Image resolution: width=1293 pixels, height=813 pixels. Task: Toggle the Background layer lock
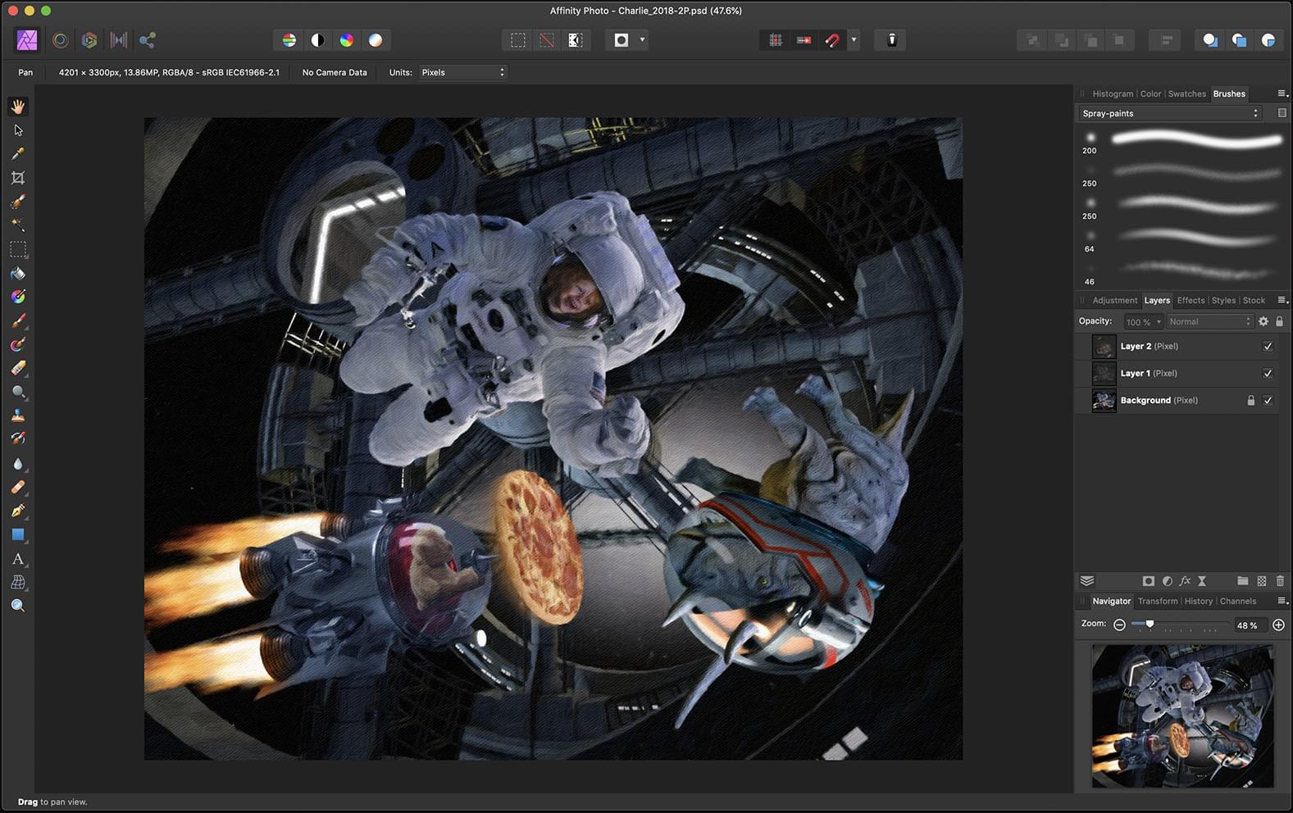pos(1250,400)
